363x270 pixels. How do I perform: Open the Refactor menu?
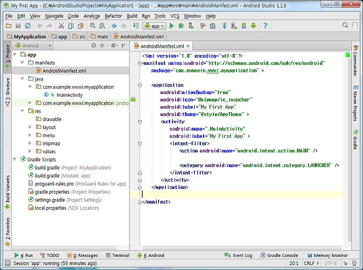pos(113,16)
